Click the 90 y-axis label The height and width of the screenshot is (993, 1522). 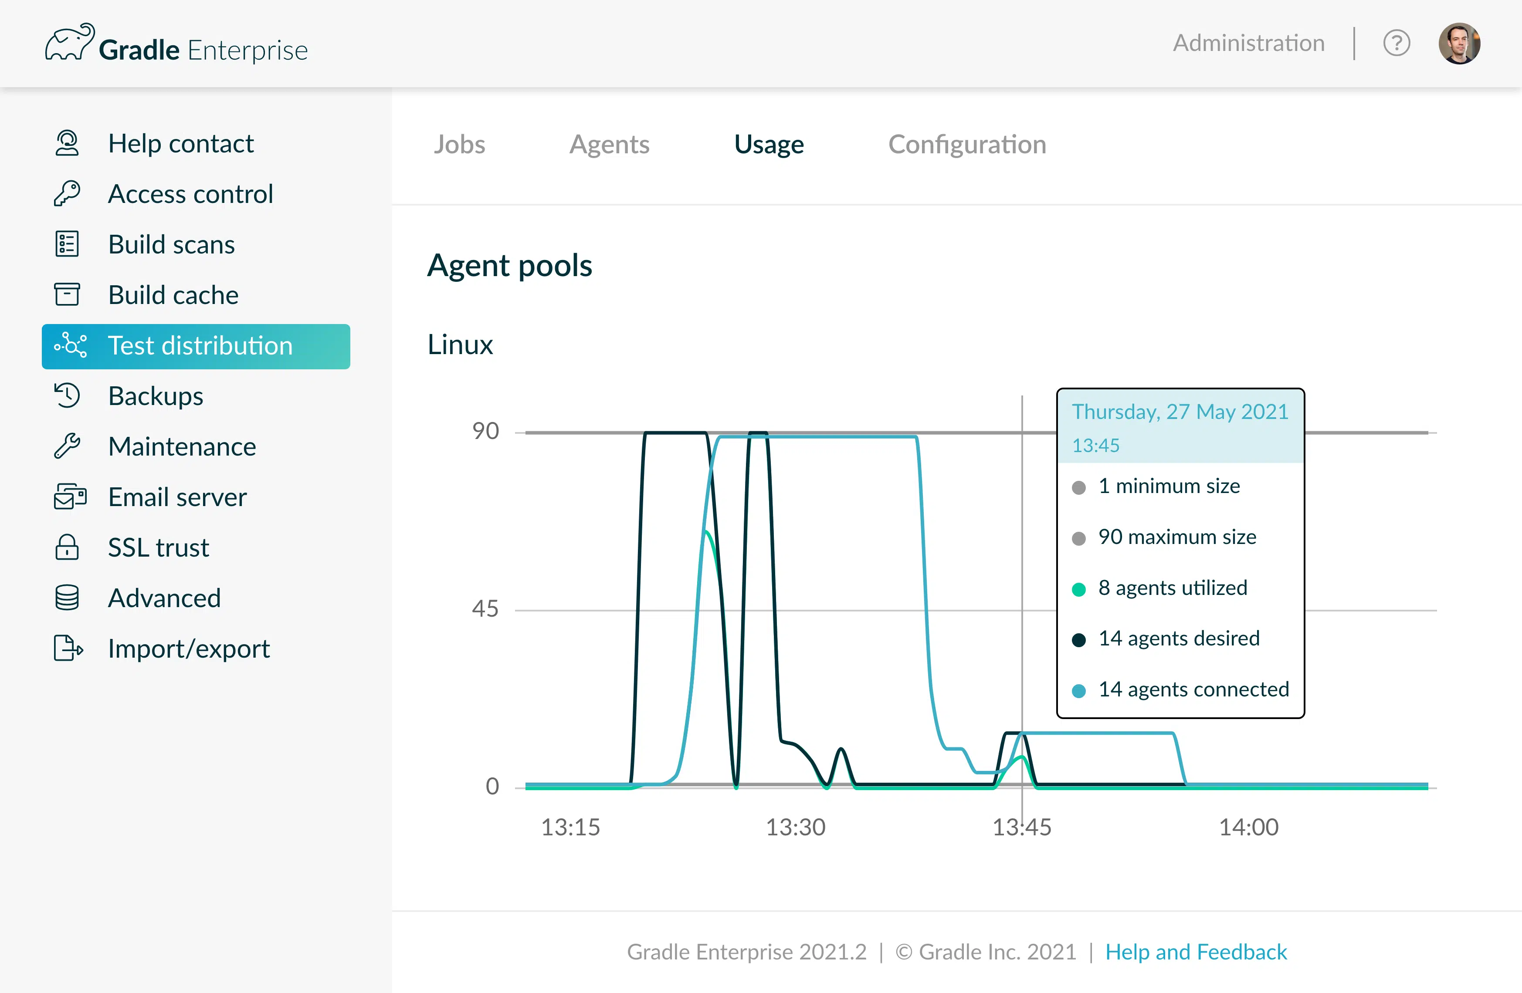[x=485, y=431]
